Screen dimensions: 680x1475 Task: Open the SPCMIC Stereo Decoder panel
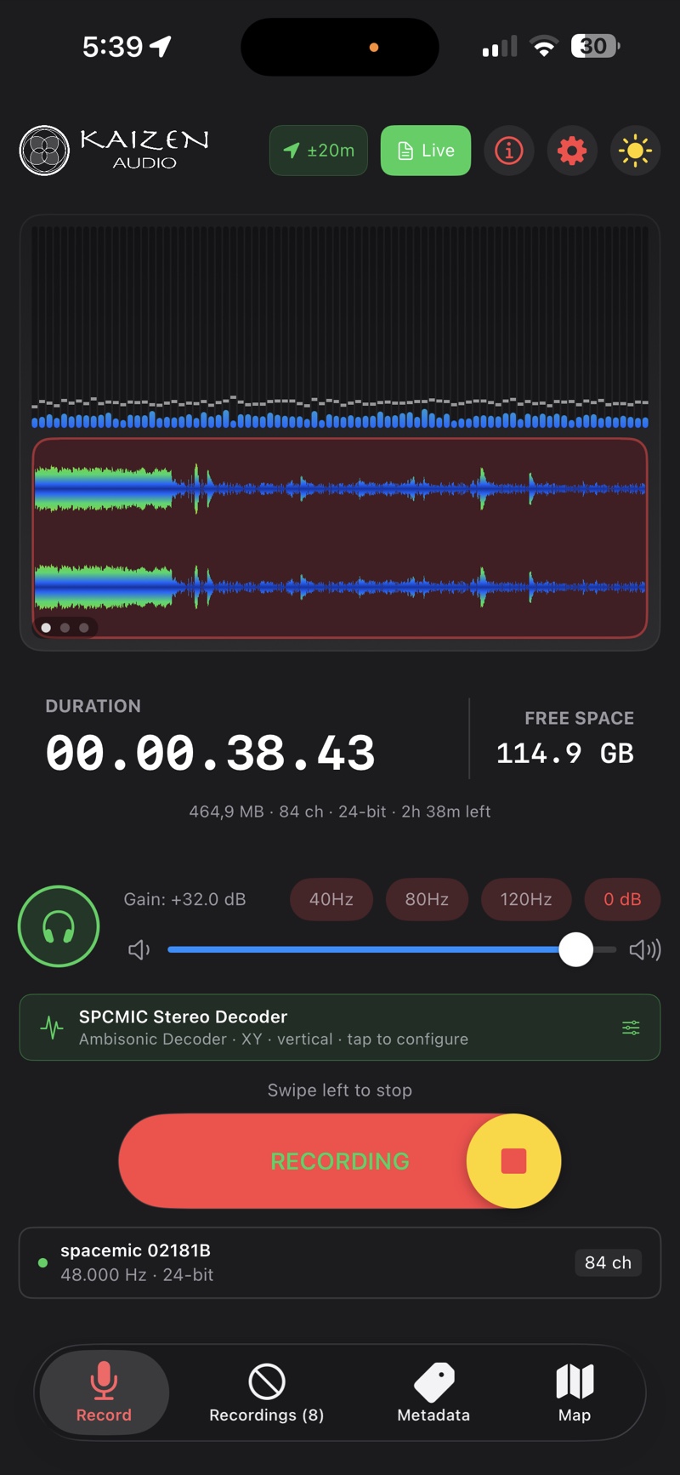(340, 1027)
